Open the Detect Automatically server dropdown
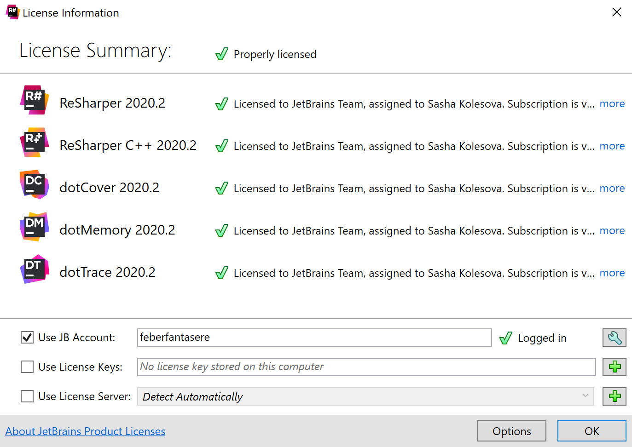Screen dimensions: 632x447 (x=365, y=396)
